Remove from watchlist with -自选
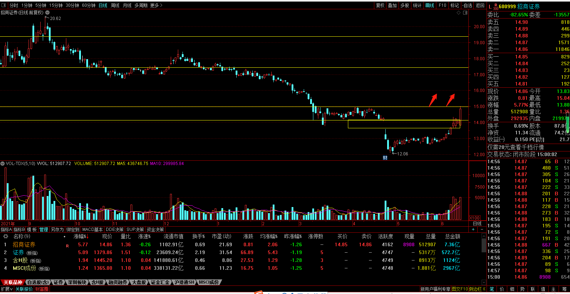Screen dimensions: 570x294 pos(467,5)
